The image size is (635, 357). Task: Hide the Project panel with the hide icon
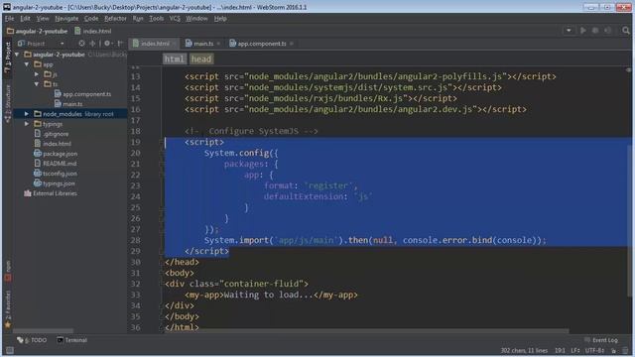tap(120, 44)
